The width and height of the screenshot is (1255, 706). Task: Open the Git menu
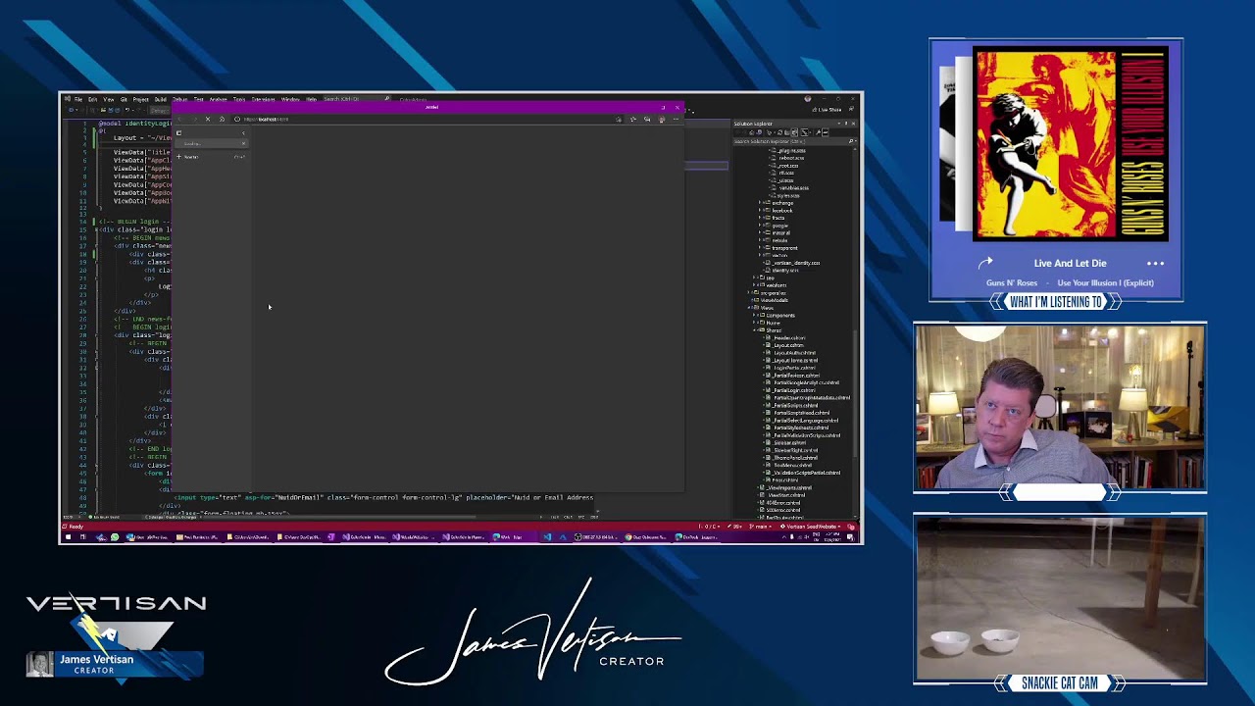pyautogui.click(x=124, y=99)
